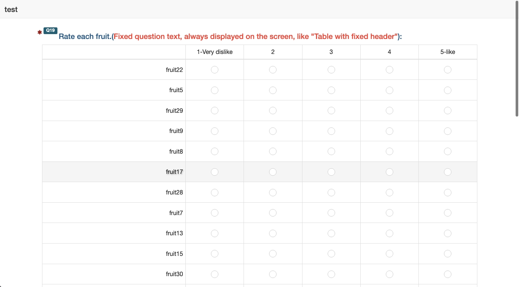Pick 1-Very dislike for fruit28
The height and width of the screenshot is (287, 519).
point(215,192)
